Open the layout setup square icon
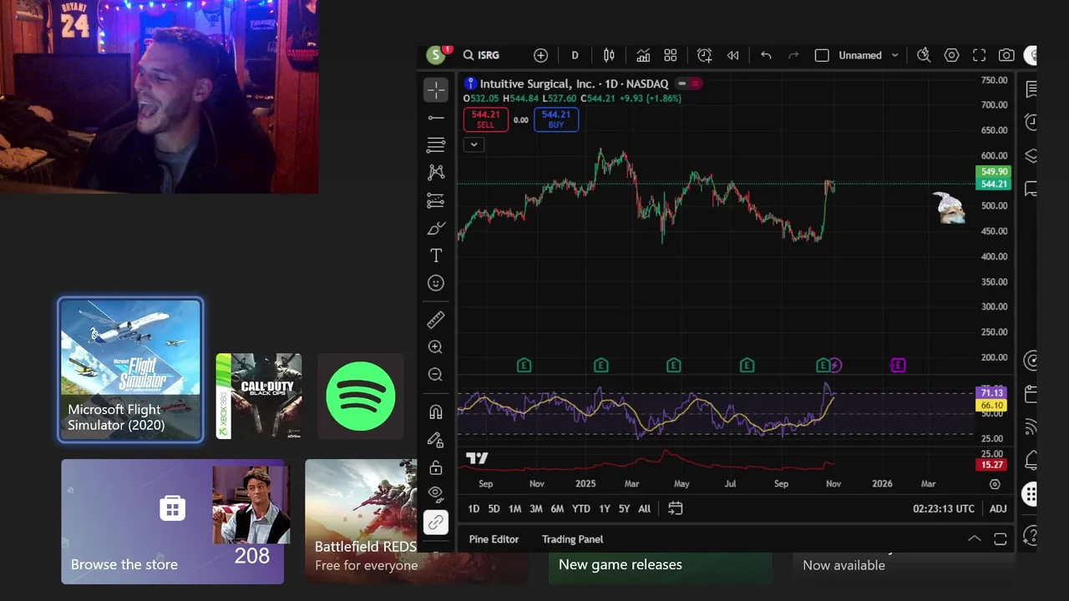This screenshot has width=1069, height=601. click(x=822, y=55)
